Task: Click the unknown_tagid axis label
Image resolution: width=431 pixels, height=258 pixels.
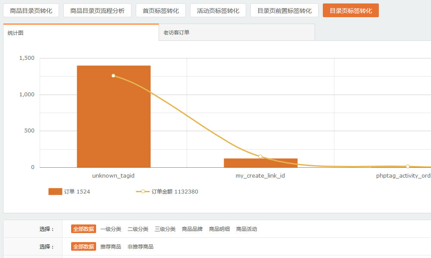Action: [113, 176]
